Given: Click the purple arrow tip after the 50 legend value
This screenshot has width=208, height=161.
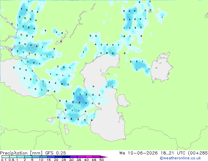Looking at the screenshot, I should click(104, 157).
